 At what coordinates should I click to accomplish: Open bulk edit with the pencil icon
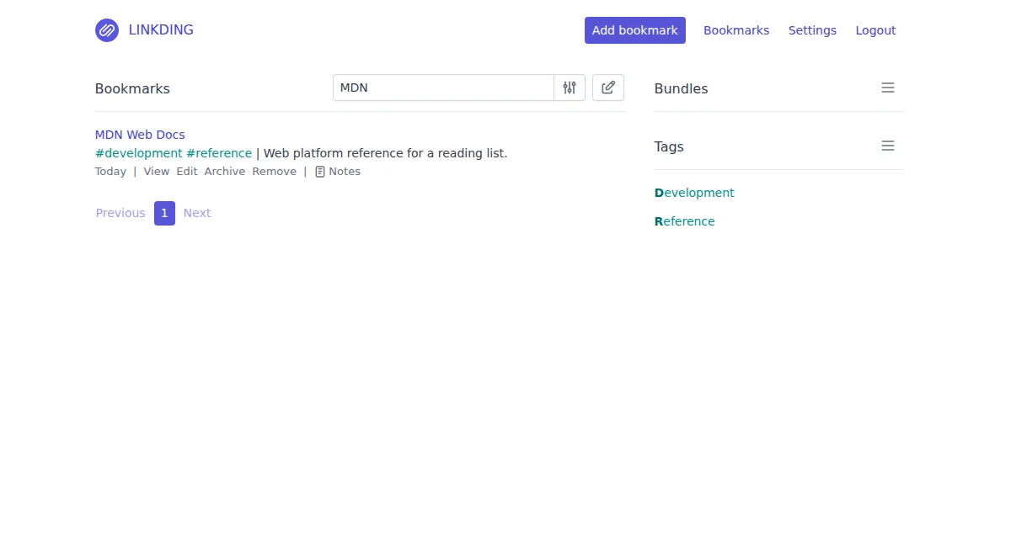click(x=608, y=88)
